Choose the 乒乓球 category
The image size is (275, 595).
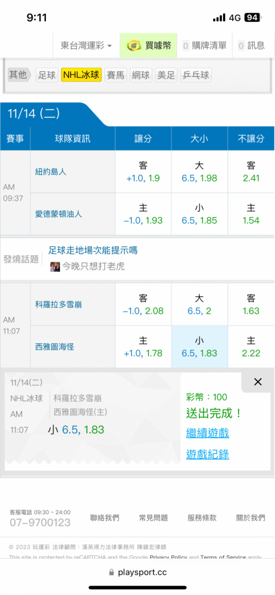[x=196, y=75]
